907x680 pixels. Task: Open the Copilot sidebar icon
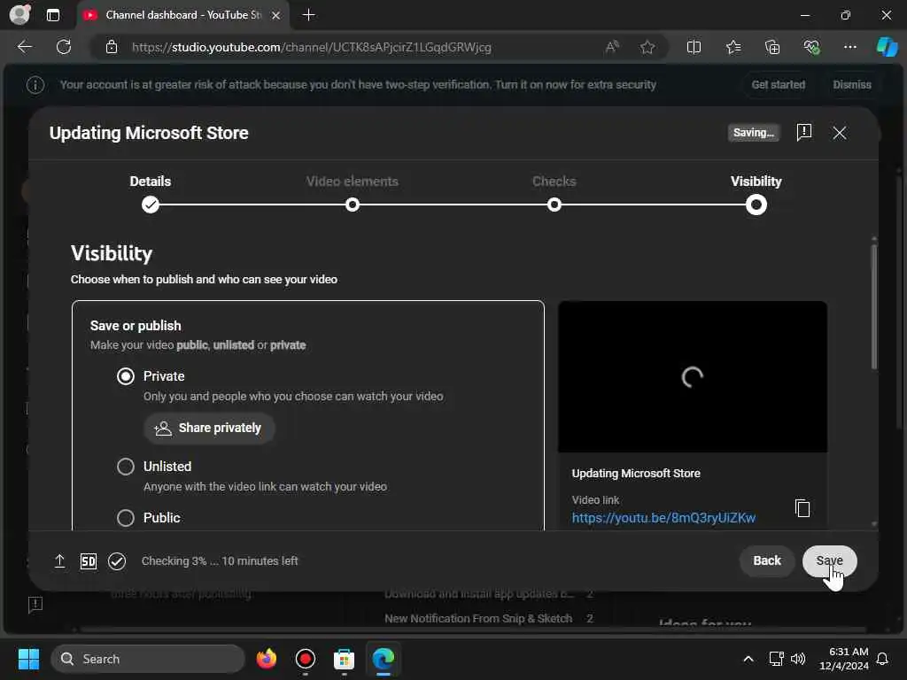click(887, 47)
